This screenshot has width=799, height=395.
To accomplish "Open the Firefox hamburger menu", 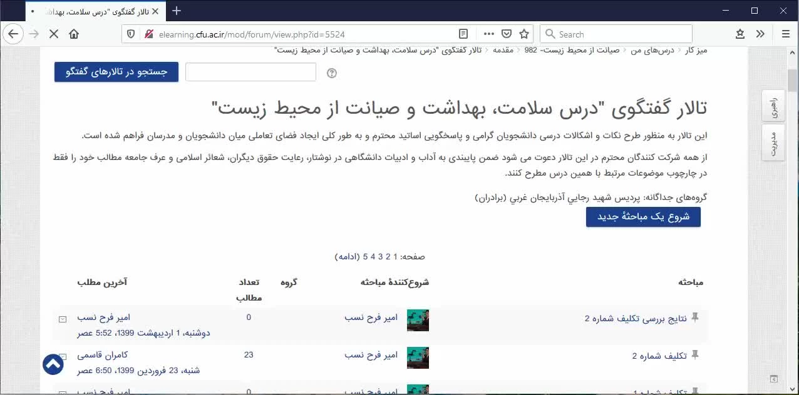I will 785,34.
